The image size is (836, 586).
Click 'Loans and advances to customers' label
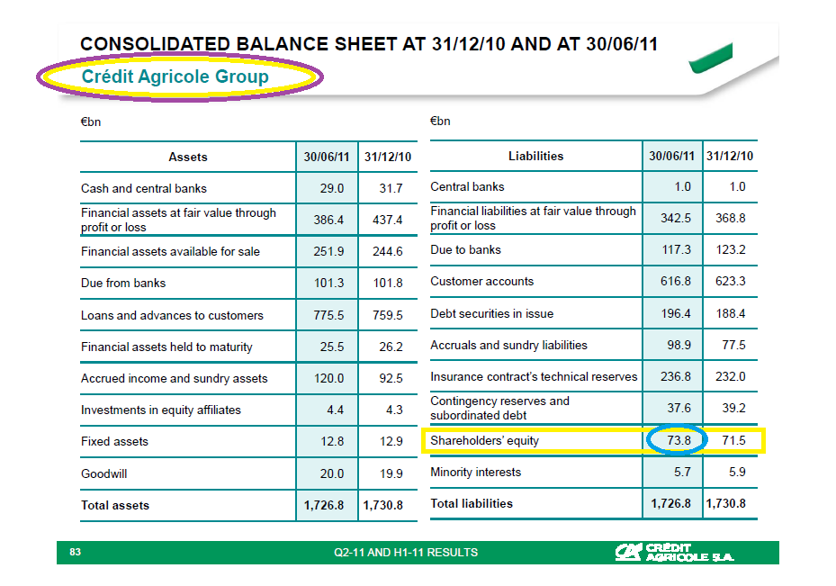pyautogui.click(x=172, y=315)
